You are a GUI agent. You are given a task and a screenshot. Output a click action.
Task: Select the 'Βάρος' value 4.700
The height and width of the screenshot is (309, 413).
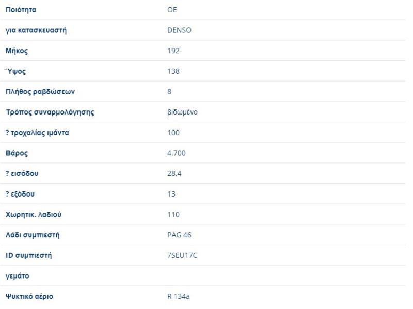coord(177,153)
